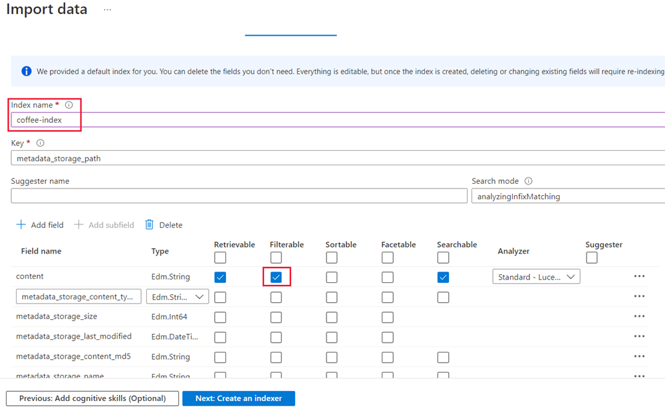Click the Edm.DateTi... type cell
Screen dimensions: 665x409
[x=175, y=337]
